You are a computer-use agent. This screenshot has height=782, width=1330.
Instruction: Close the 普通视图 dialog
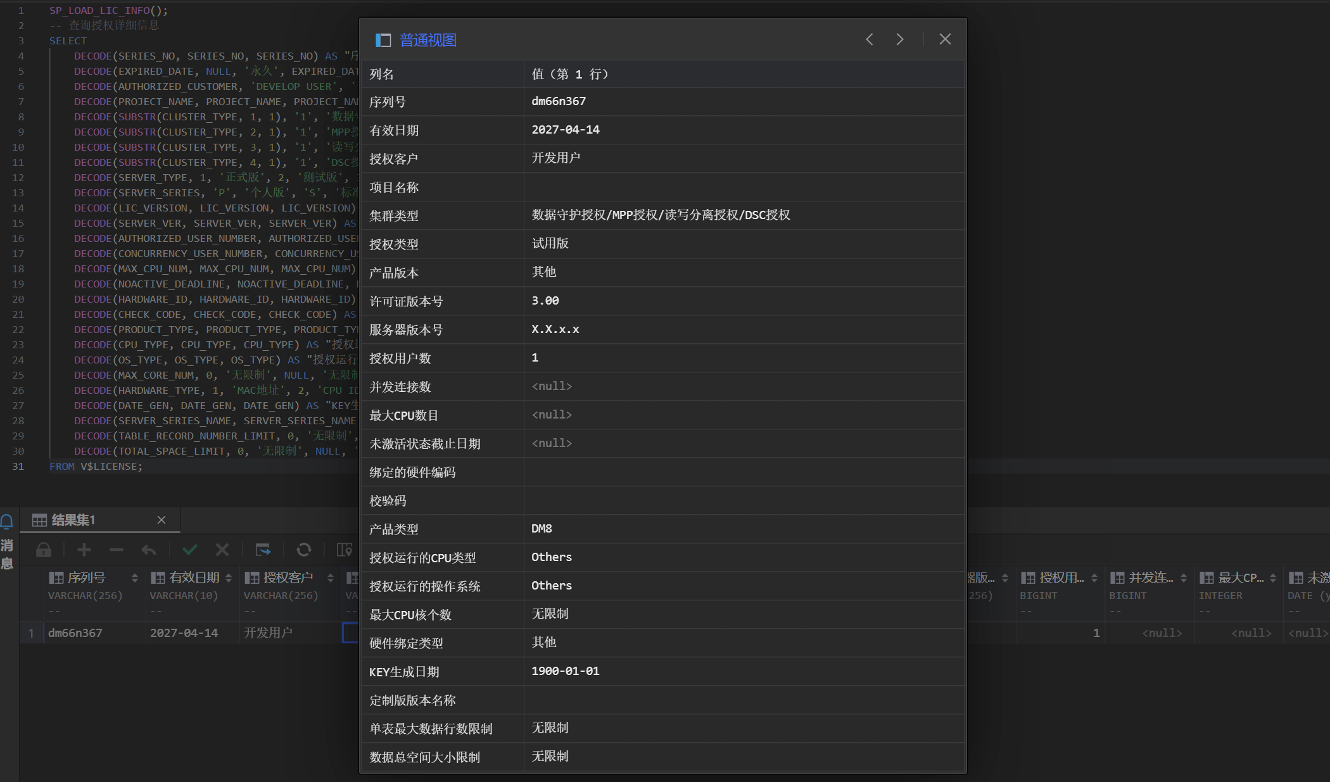pyautogui.click(x=945, y=39)
